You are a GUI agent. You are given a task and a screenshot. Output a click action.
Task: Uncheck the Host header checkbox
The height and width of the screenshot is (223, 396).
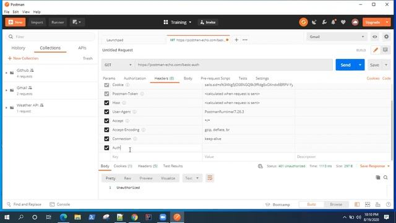click(x=106, y=103)
